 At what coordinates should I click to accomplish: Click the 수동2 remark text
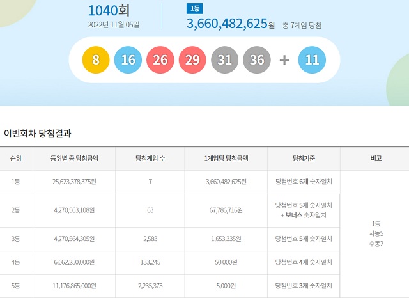pyautogui.click(x=376, y=244)
